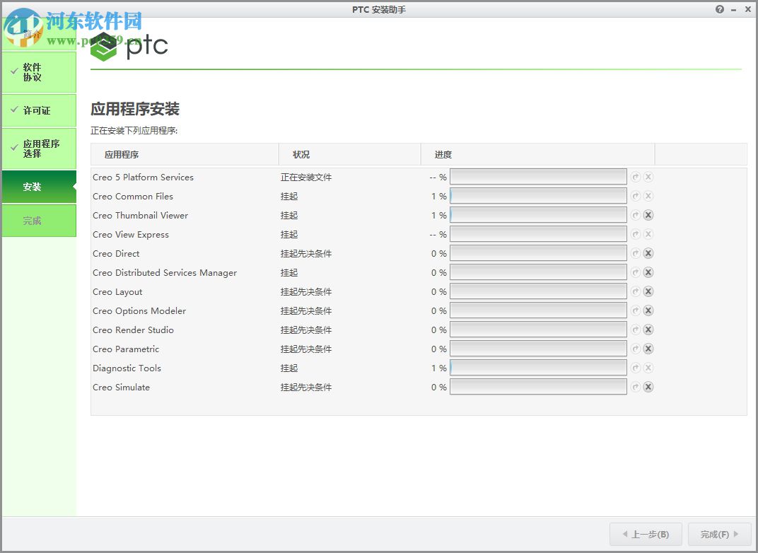Open help via the question-mark icon

(x=719, y=9)
